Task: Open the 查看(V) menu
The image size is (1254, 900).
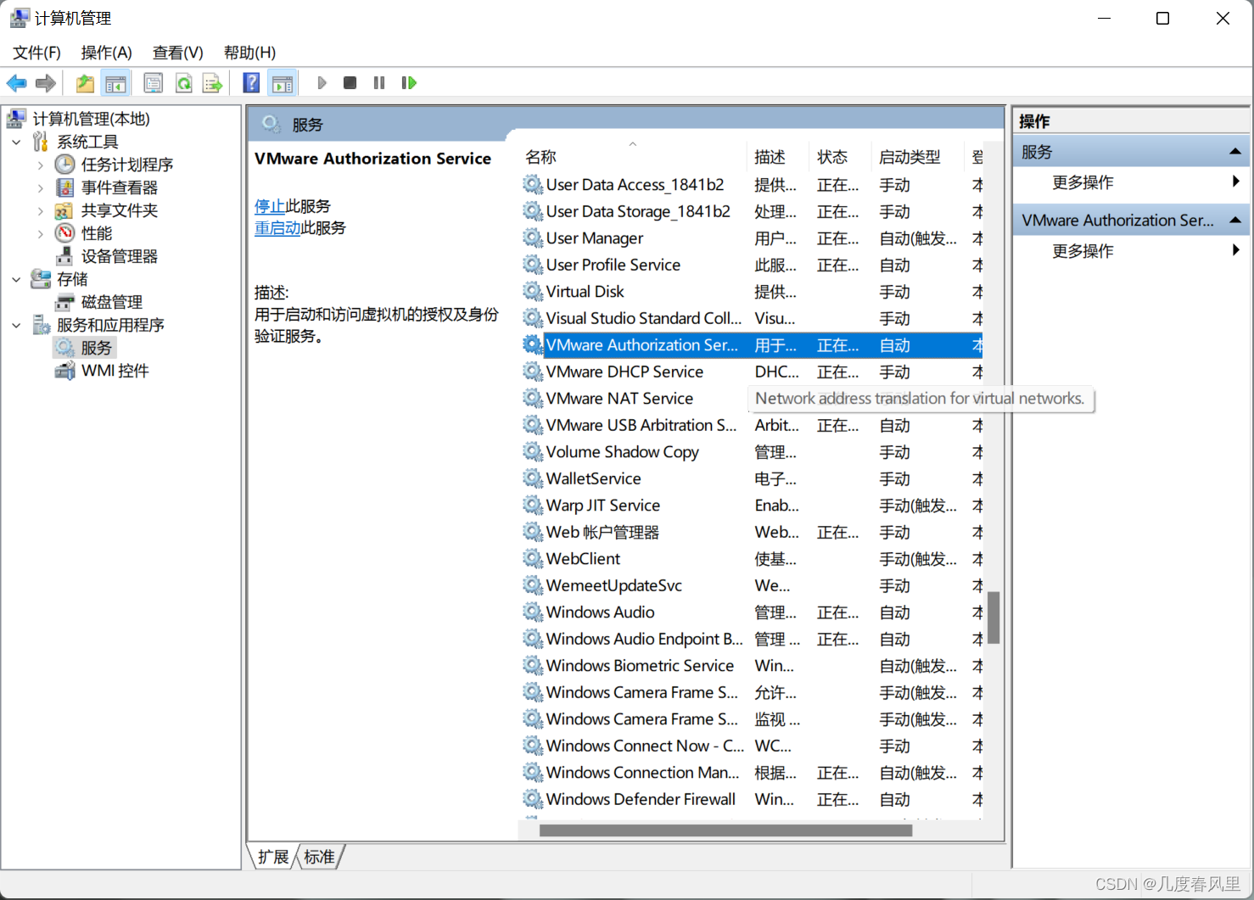Action: coord(178,53)
